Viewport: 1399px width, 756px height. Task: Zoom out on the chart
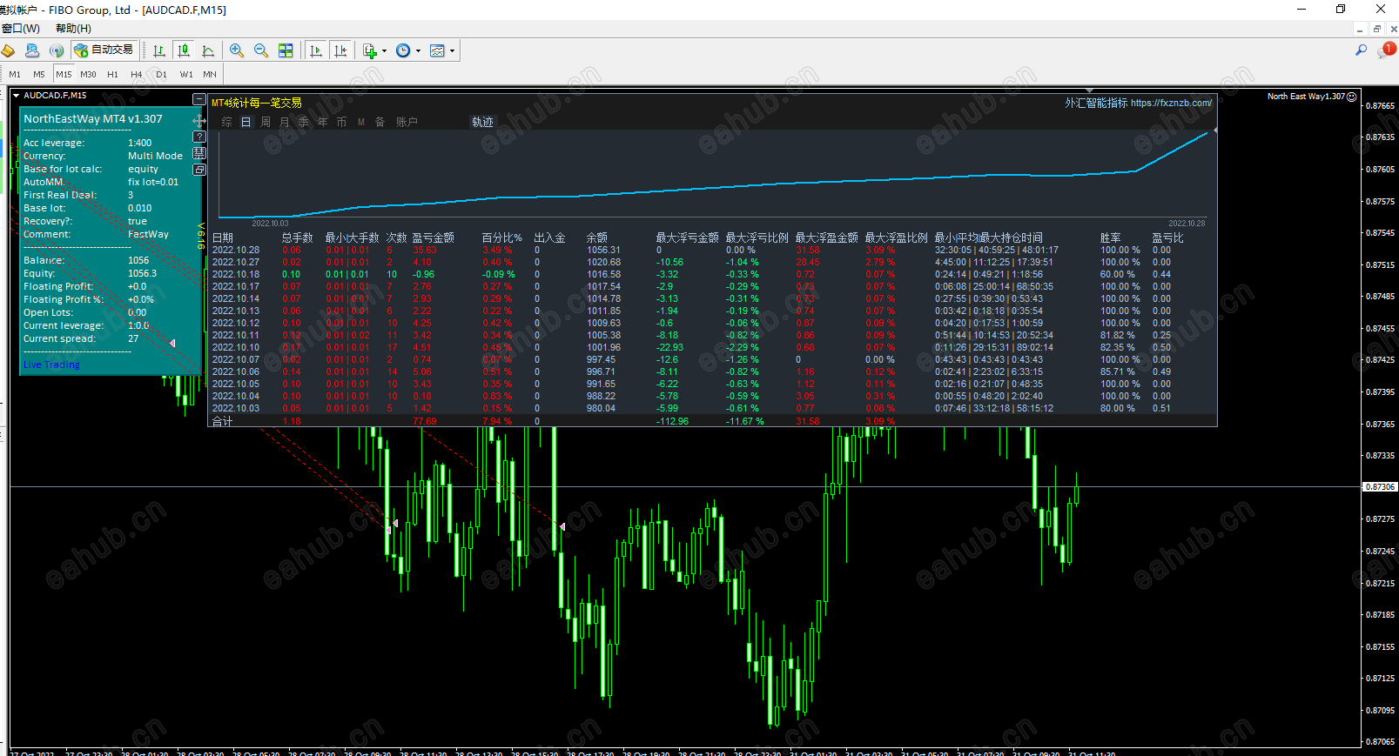point(261,50)
